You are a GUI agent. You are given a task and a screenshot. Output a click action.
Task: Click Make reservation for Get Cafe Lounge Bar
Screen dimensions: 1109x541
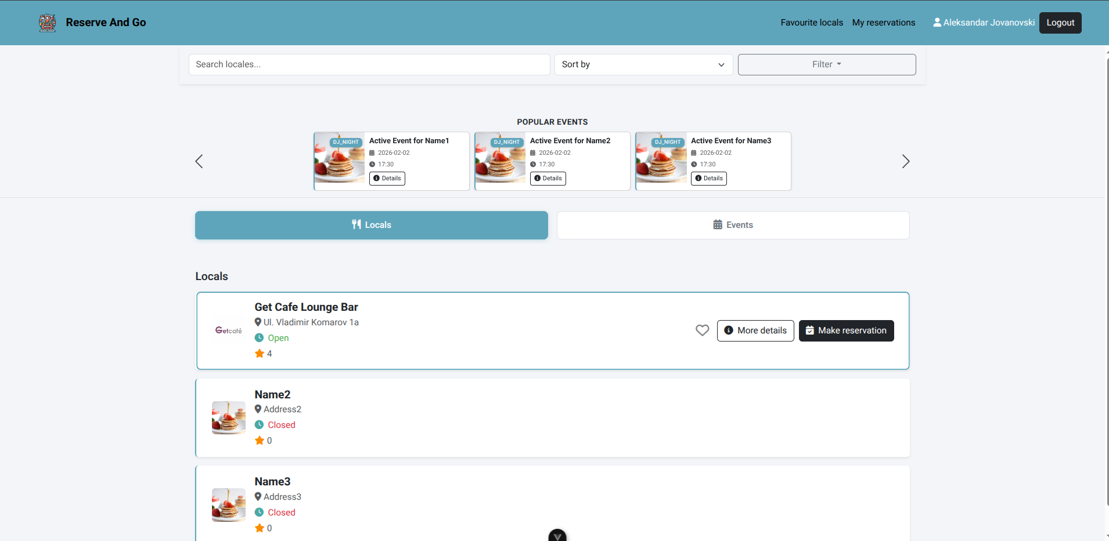(x=846, y=331)
